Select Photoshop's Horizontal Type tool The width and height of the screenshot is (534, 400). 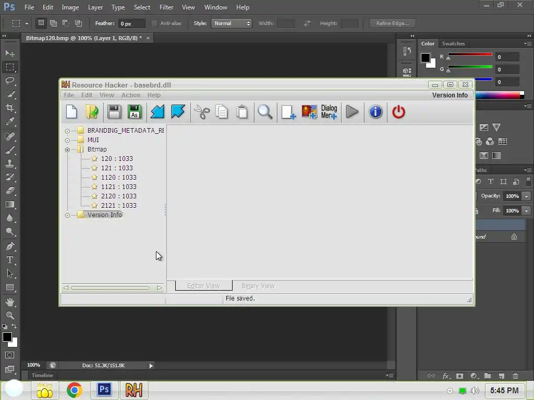(x=10, y=260)
